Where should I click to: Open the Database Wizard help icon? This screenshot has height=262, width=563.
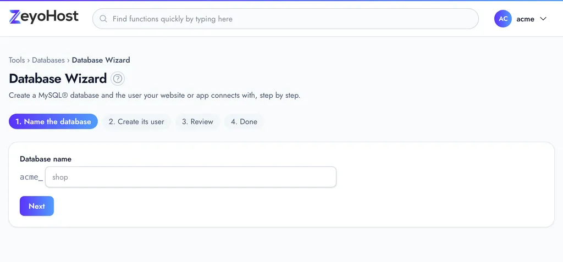click(x=118, y=79)
